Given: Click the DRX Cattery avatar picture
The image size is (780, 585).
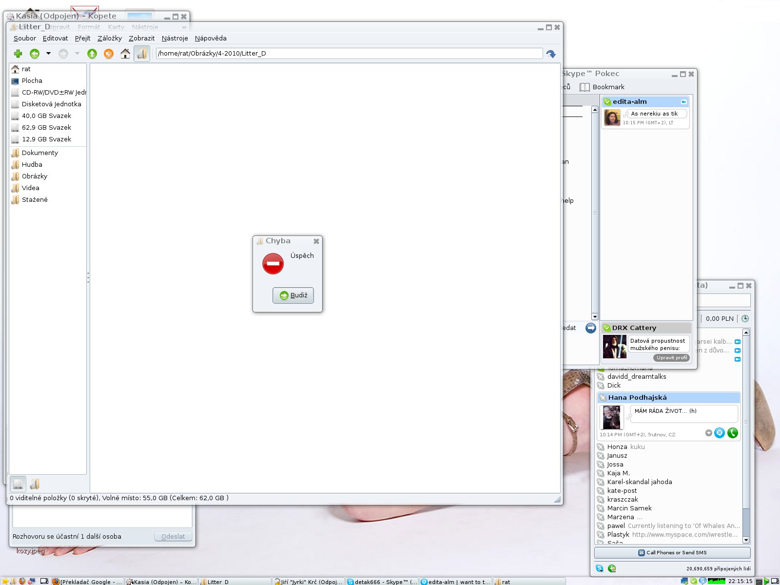Looking at the screenshot, I should (x=615, y=347).
